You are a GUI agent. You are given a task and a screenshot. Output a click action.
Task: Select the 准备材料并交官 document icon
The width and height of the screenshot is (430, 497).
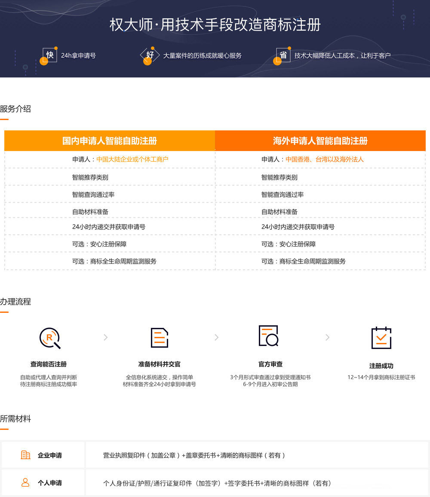[x=159, y=337]
